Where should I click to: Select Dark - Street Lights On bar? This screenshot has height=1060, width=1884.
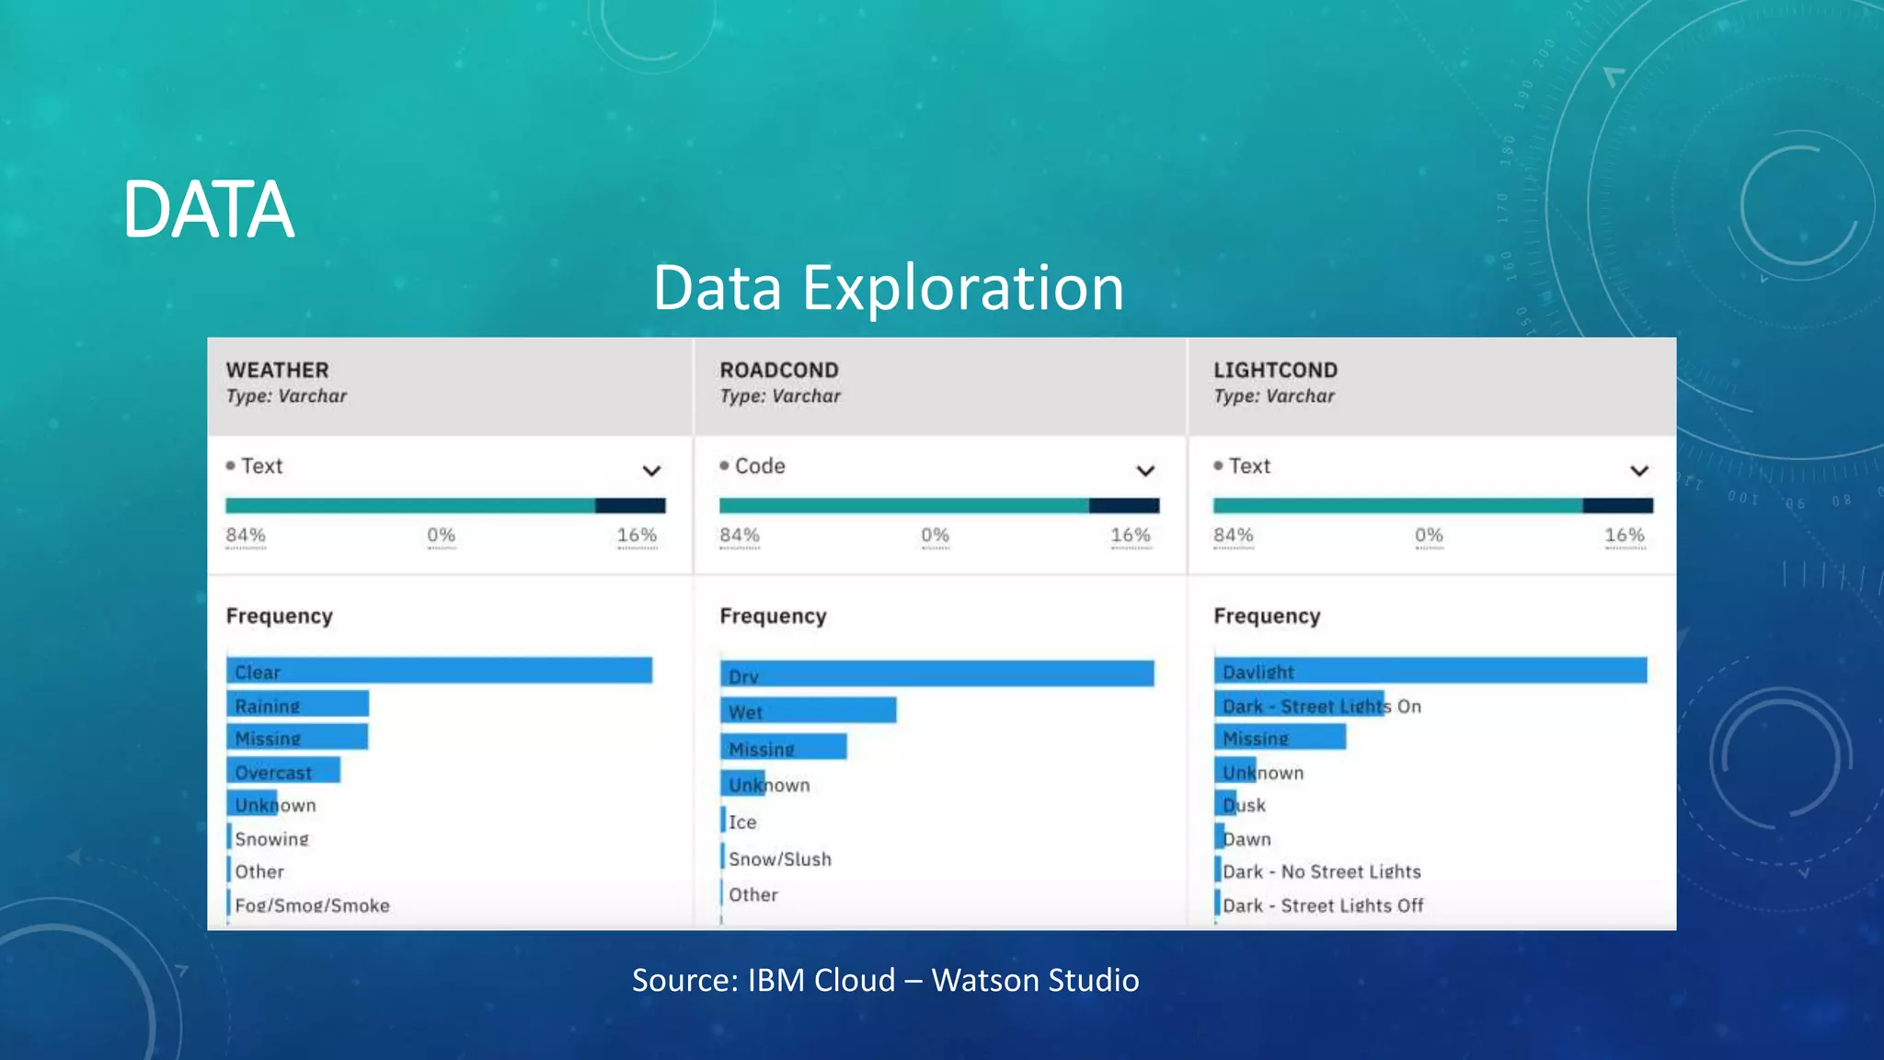tap(1300, 705)
